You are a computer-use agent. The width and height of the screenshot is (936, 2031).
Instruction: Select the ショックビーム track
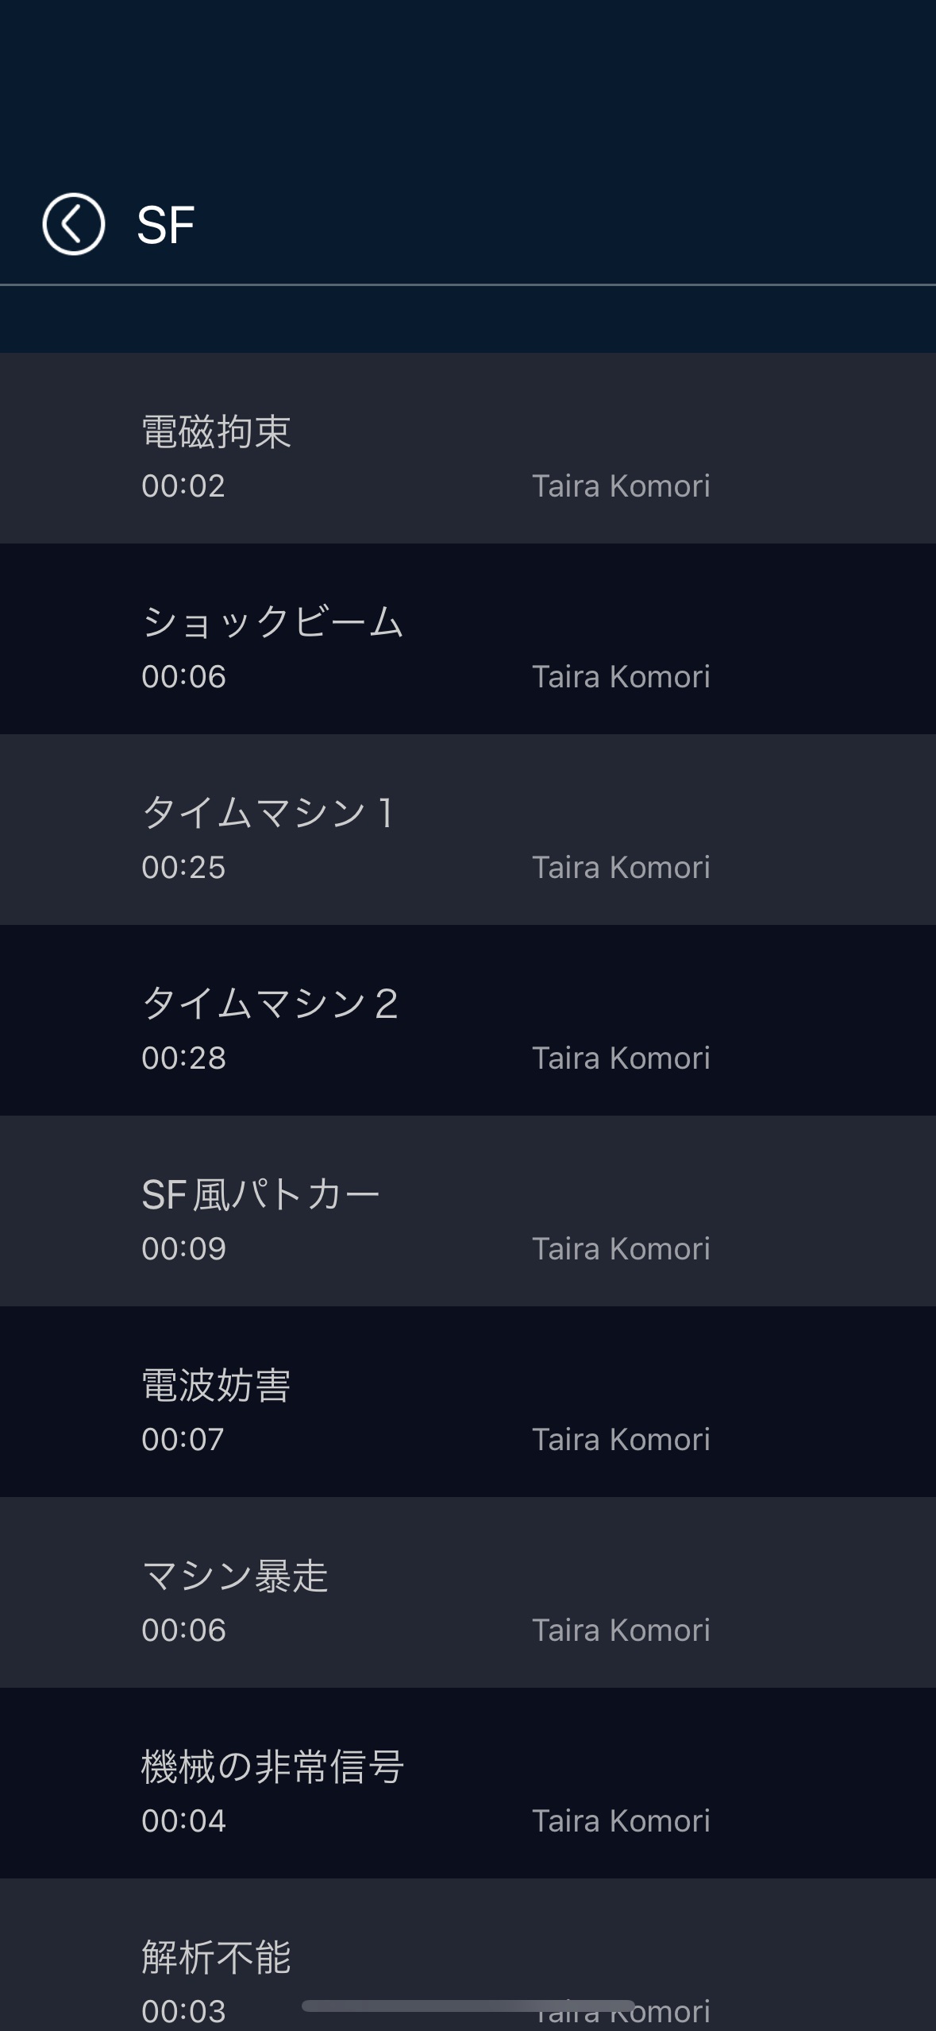pos(272,622)
